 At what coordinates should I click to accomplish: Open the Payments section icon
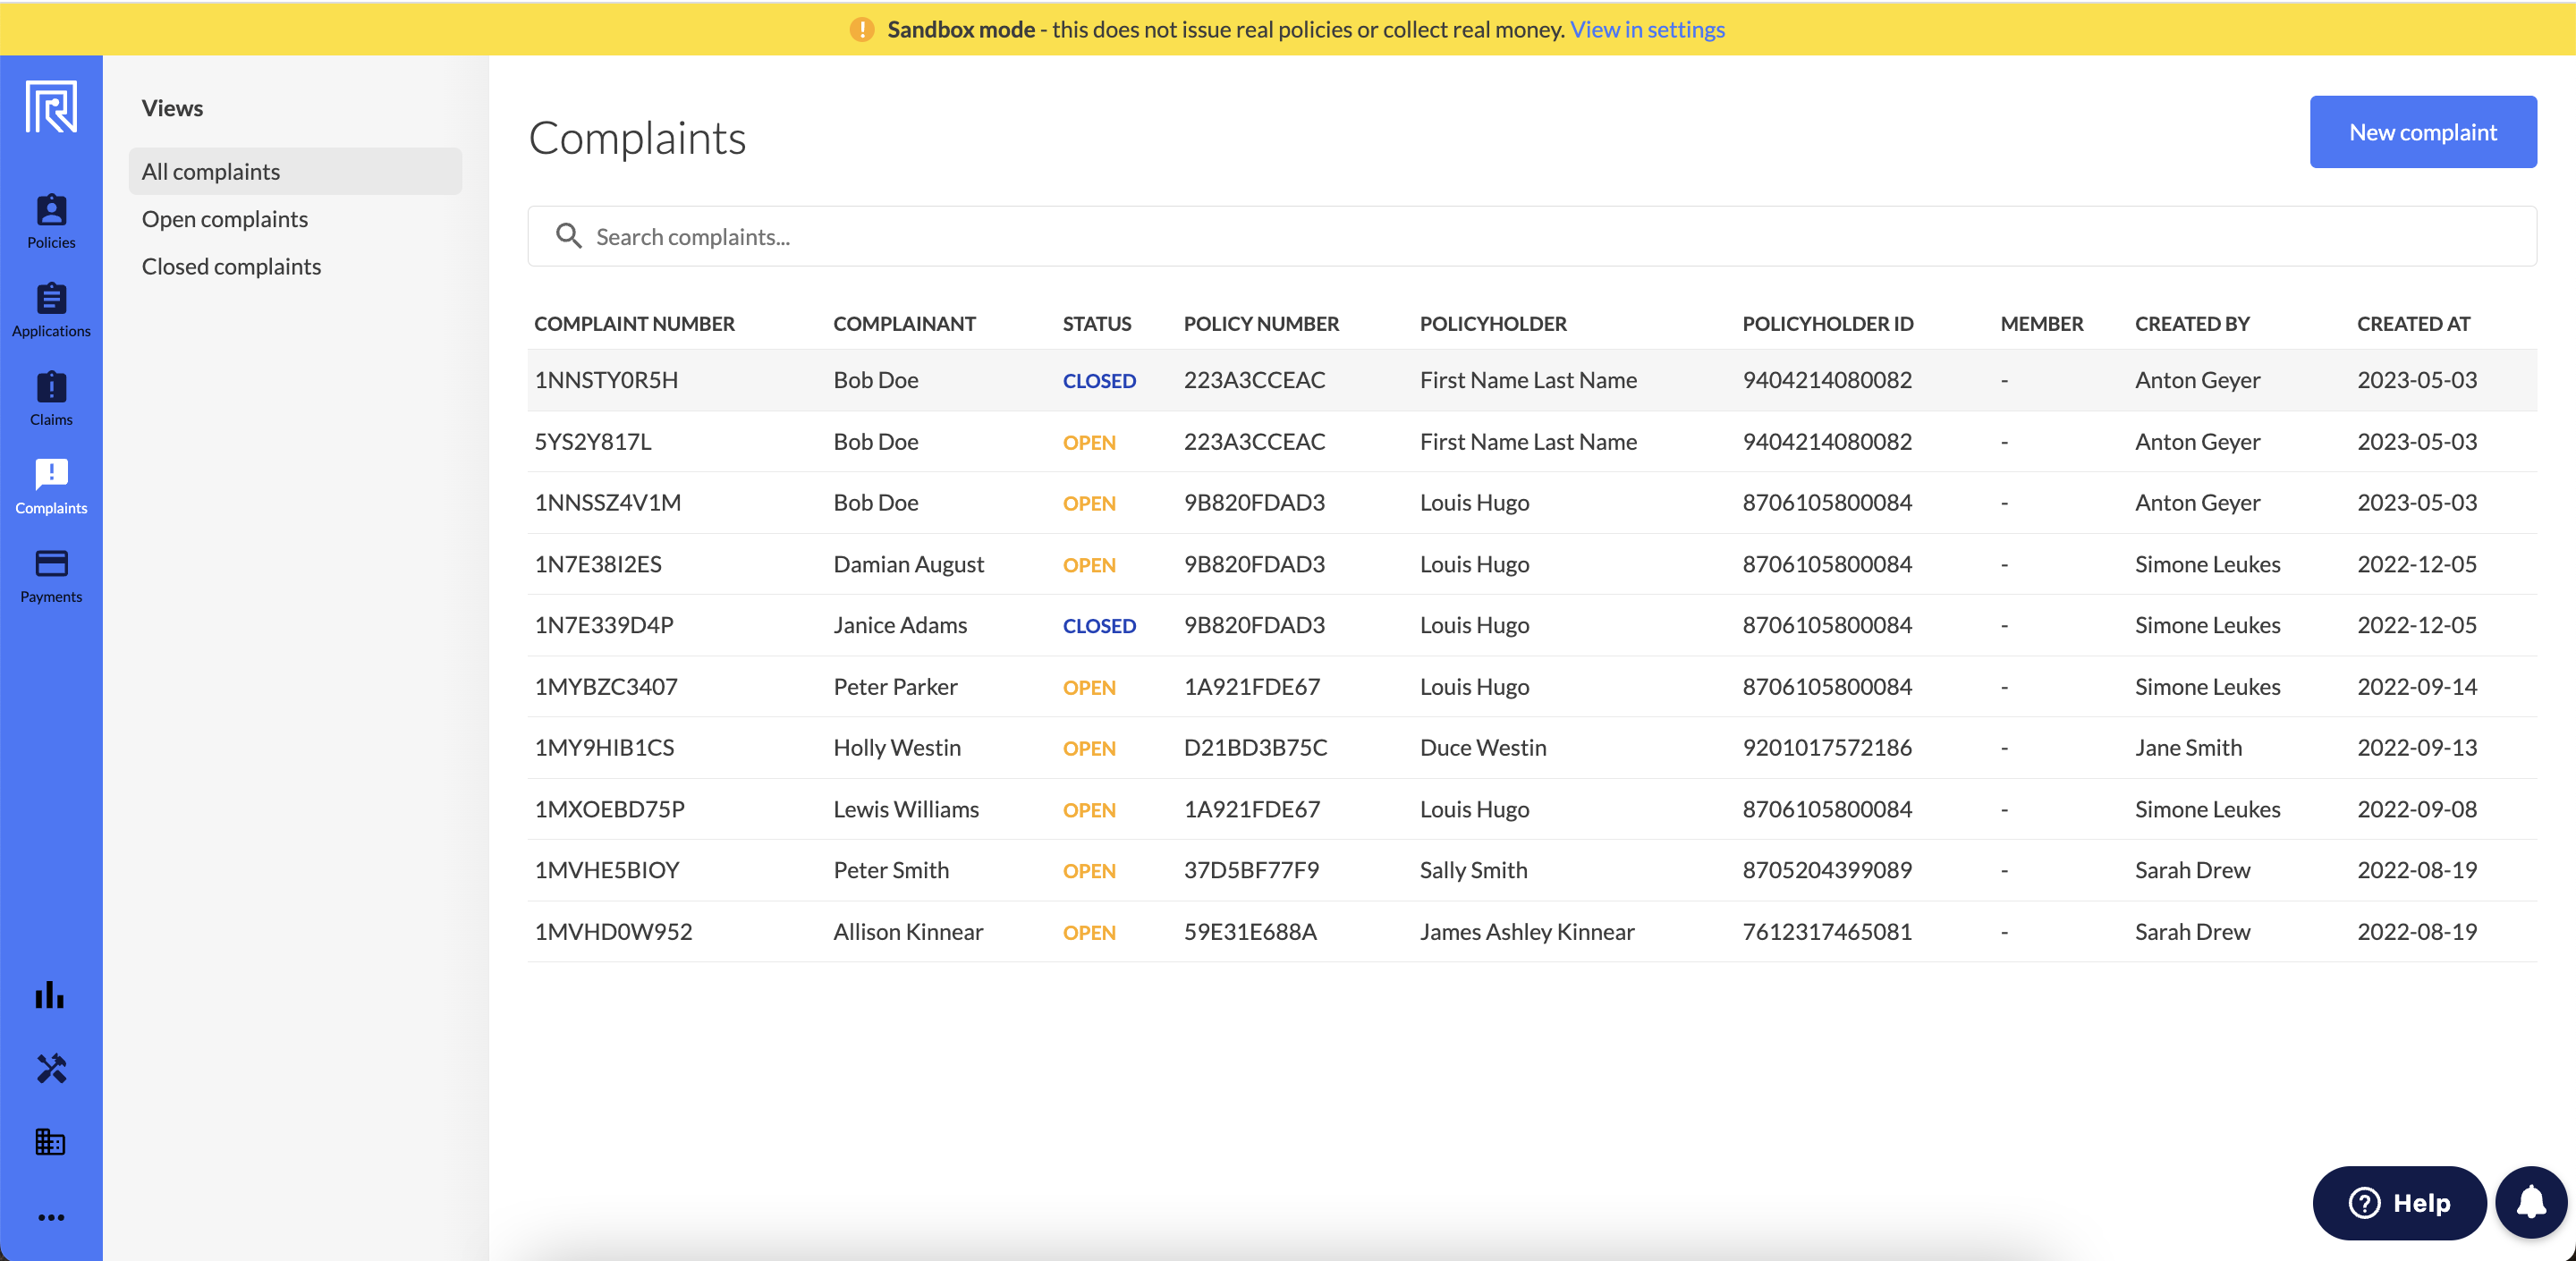tap(51, 563)
